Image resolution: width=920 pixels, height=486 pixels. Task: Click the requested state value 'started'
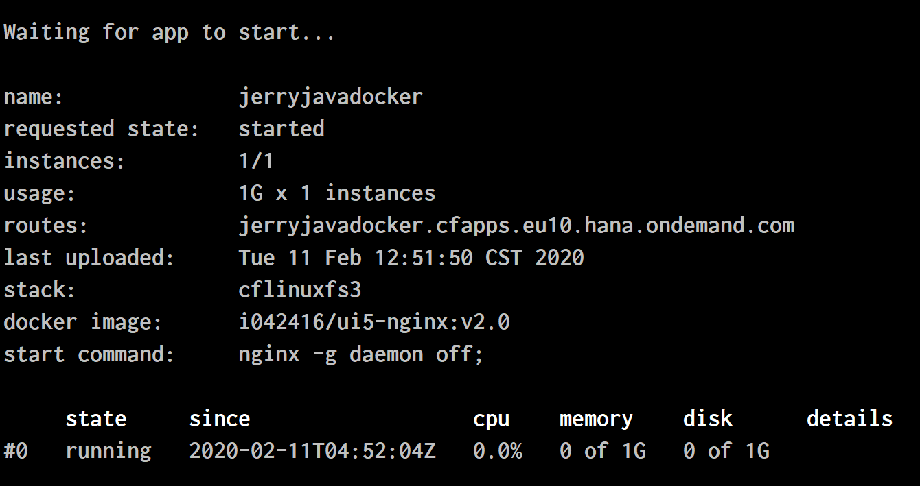click(281, 129)
